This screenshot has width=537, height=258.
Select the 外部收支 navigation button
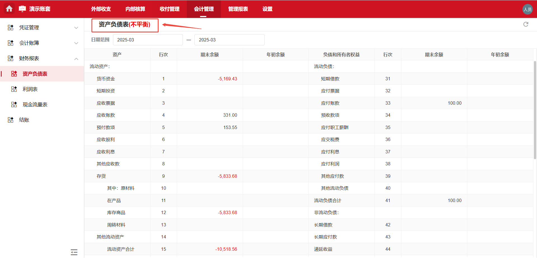101,9
